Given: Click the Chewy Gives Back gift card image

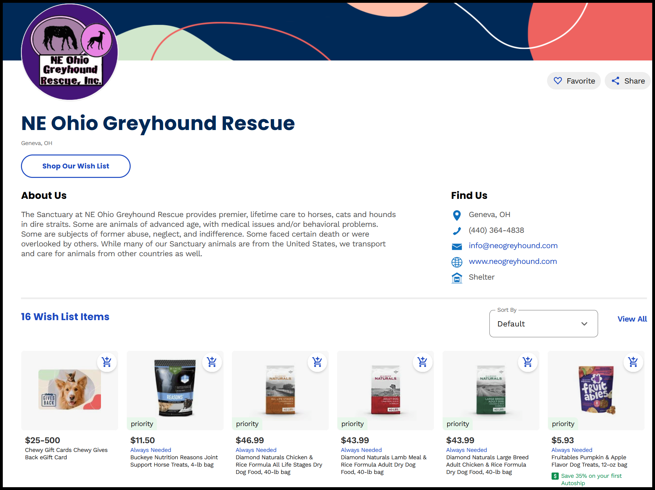Looking at the screenshot, I should click(x=70, y=389).
